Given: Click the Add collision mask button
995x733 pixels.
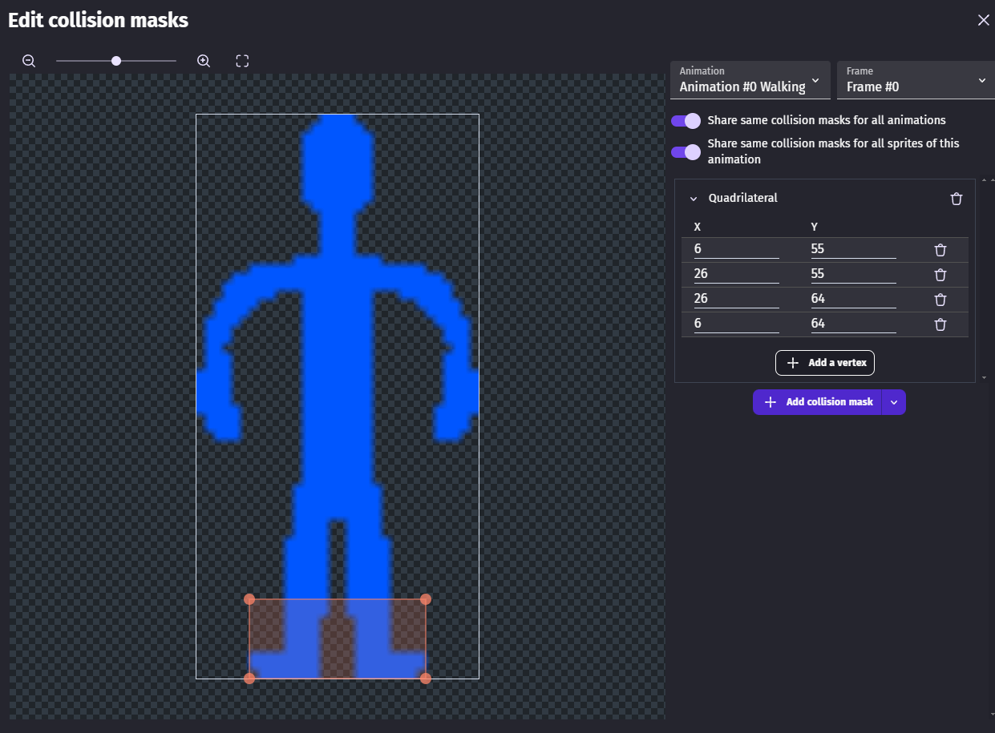Looking at the screenshot, I should (x=817, y=402).
